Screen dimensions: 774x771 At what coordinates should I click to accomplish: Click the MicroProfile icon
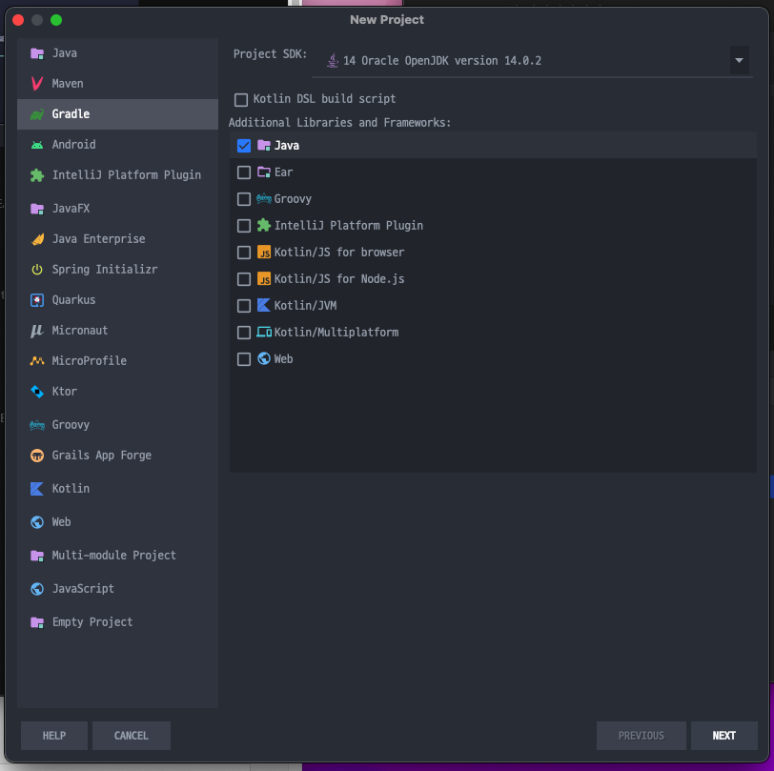37,361
